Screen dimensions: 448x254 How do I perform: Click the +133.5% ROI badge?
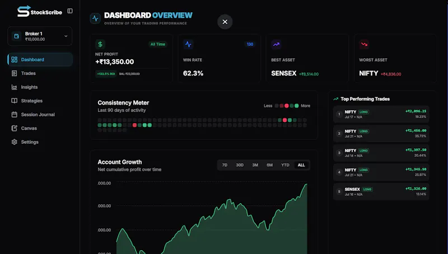pyautogui.click(x=106, y=74)
